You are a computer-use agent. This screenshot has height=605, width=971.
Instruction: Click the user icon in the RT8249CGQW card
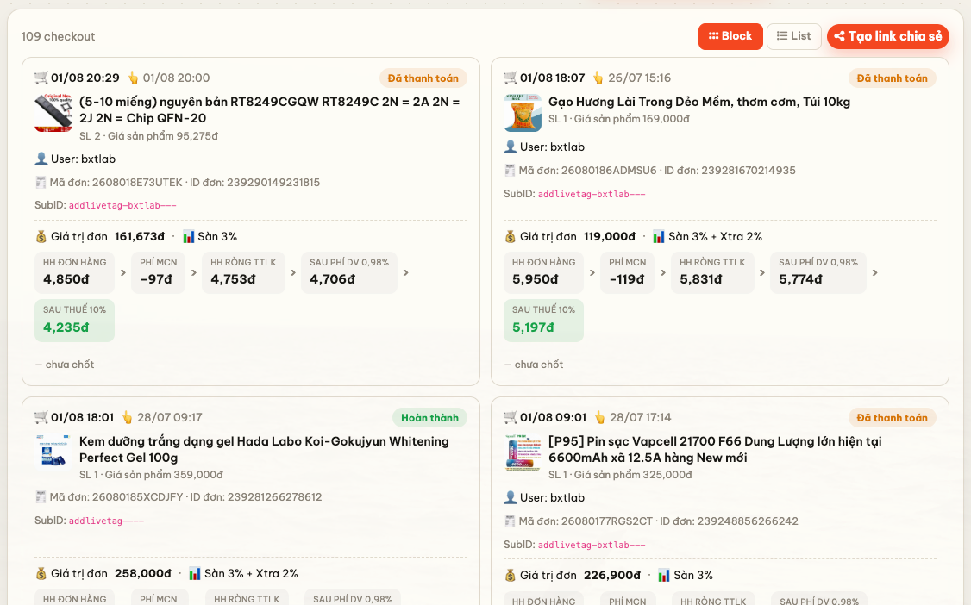click(41, 159)
